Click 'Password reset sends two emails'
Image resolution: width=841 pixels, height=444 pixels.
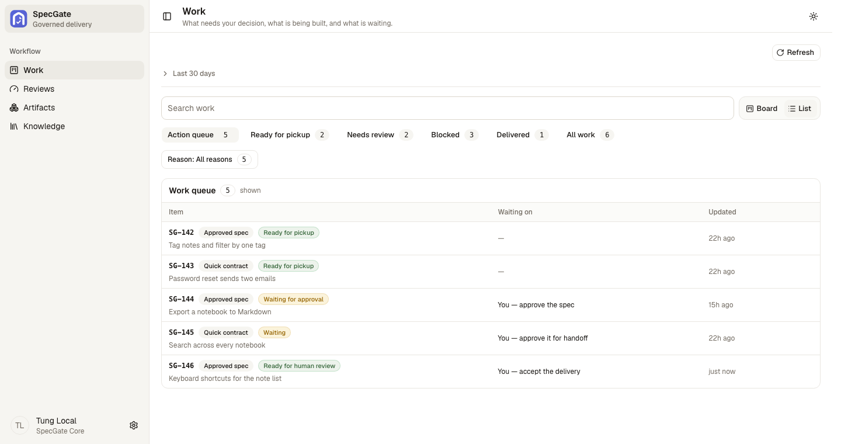[222, 279]
